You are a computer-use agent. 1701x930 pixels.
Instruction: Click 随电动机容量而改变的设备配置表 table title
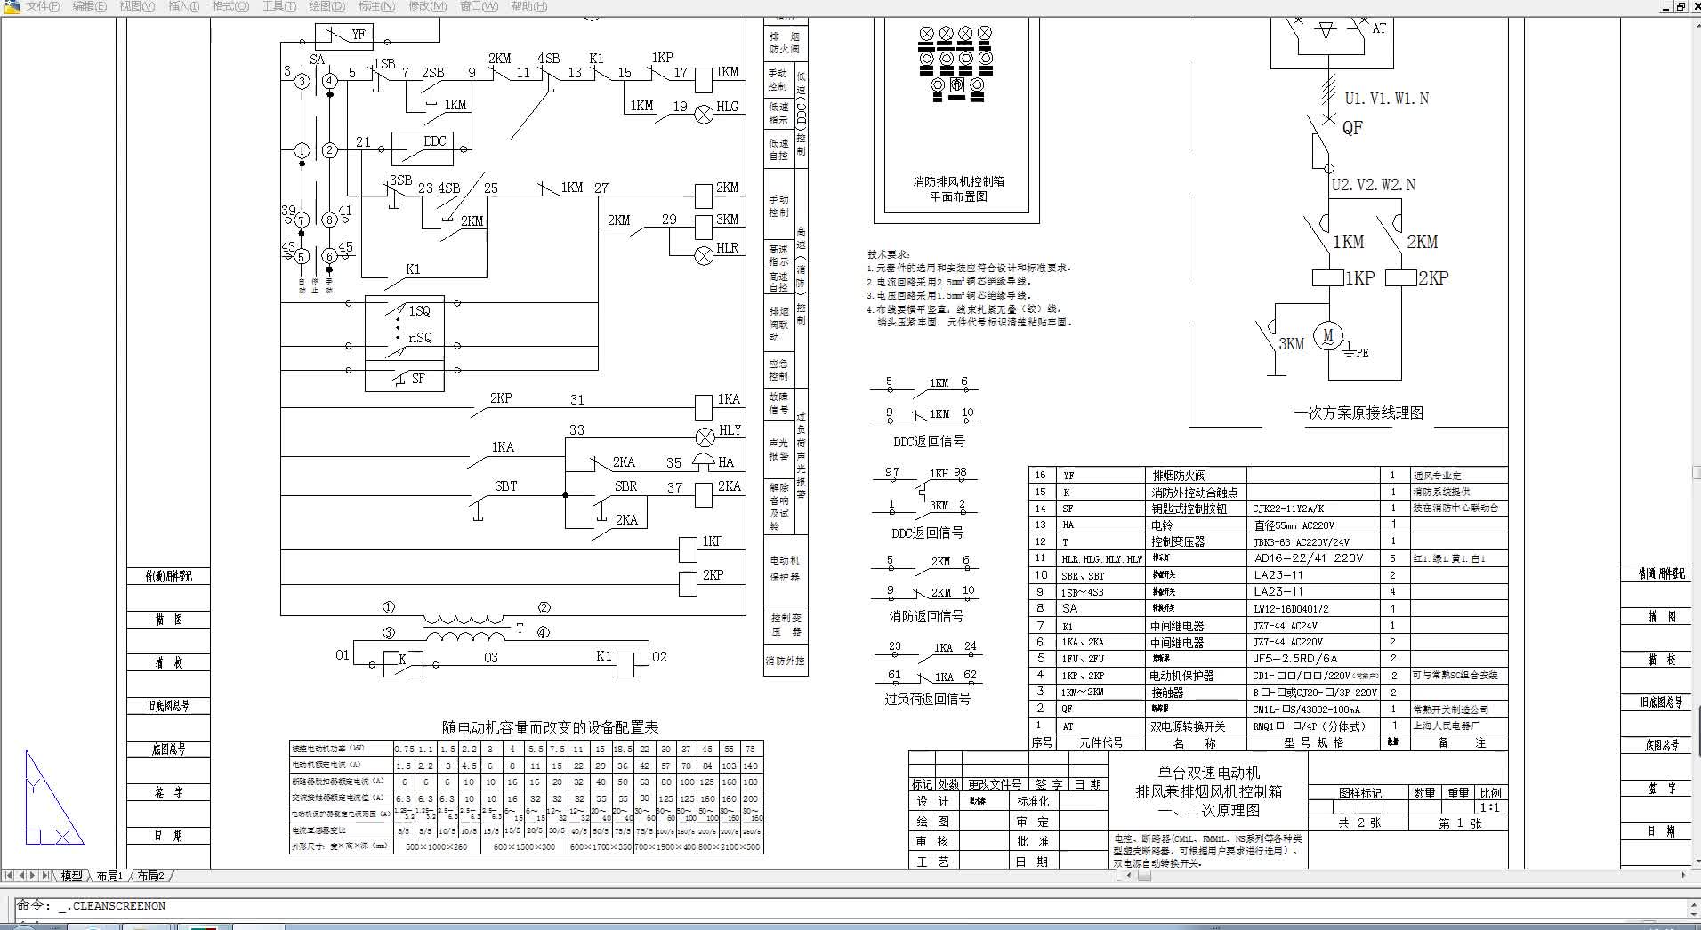tap(551, 727)
